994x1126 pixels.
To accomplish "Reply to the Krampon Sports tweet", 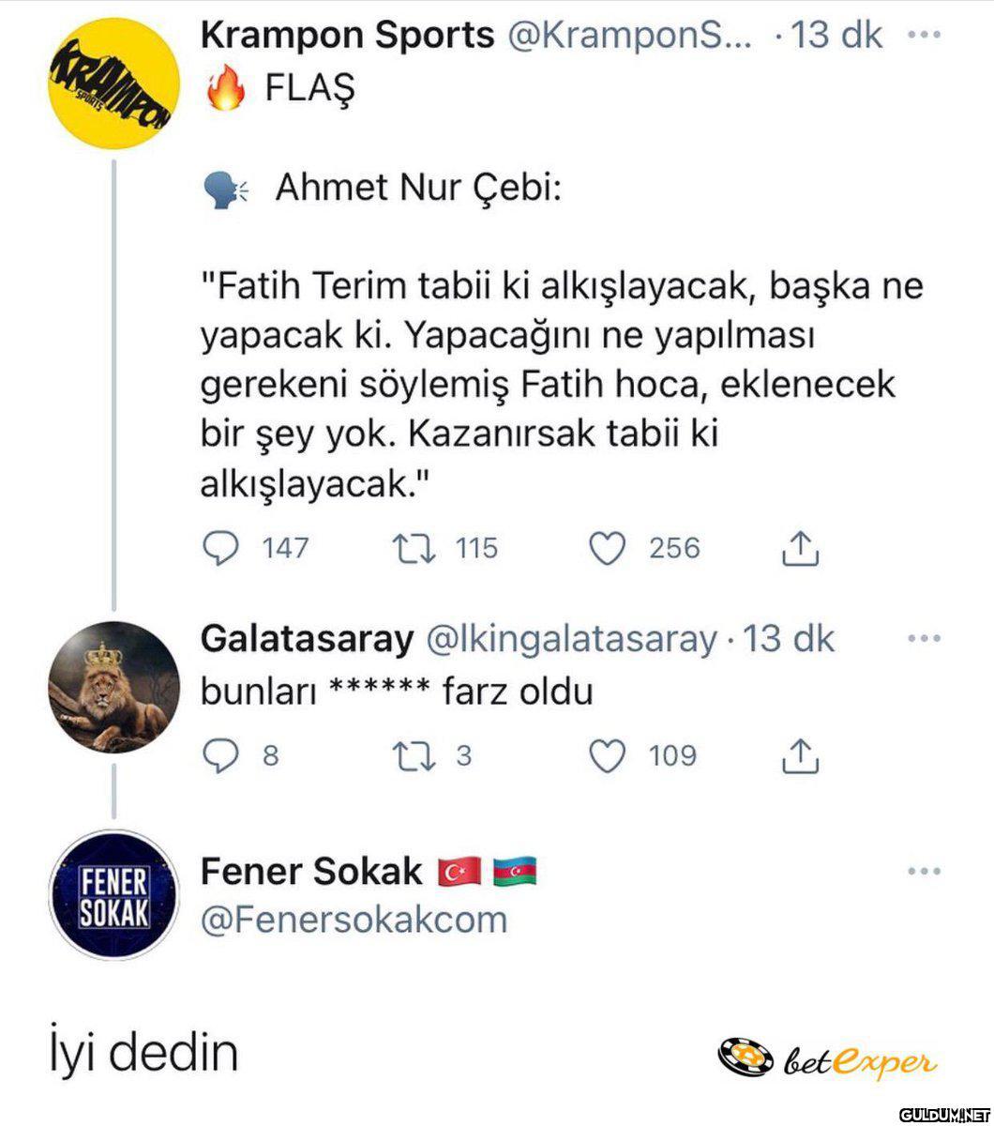I will click(x=221, y=549).
